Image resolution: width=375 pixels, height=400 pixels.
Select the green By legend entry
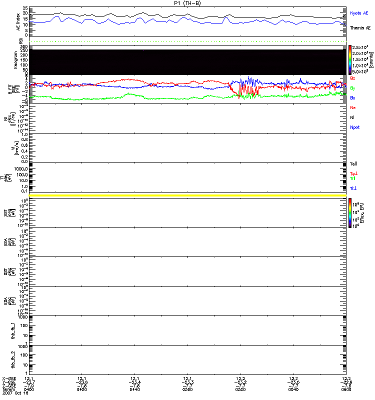pyautogui.click(x=353, y=88)
